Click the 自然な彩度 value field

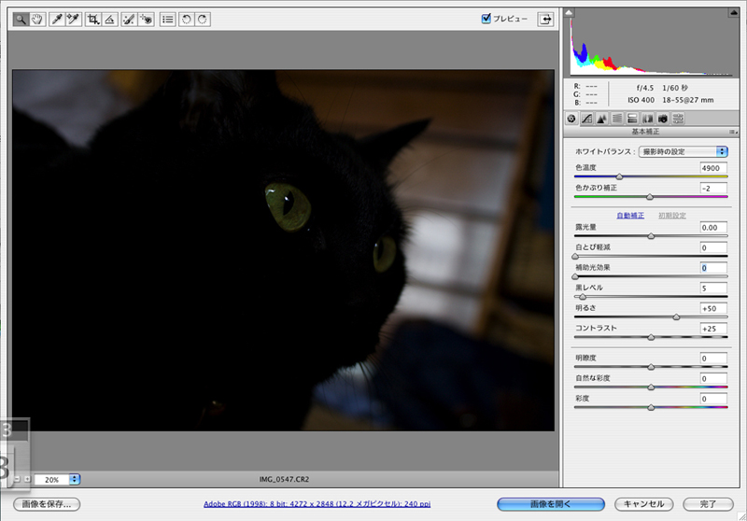[x=713, y=378]
